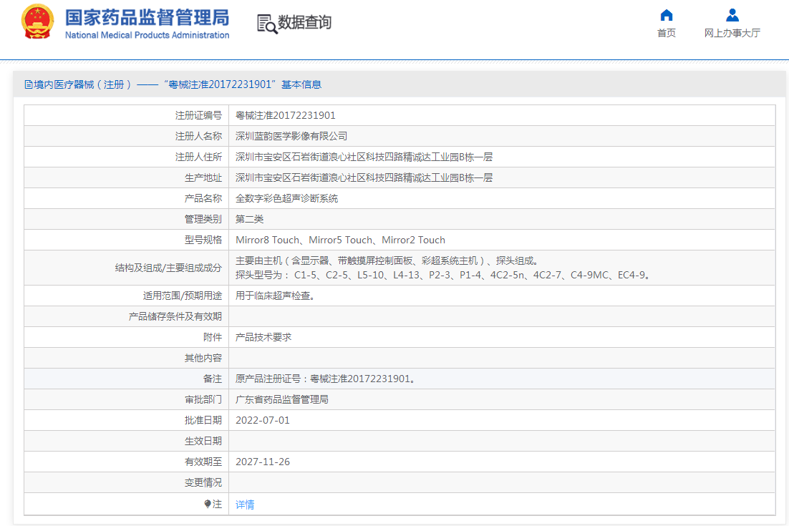Click approval date 2022-07-01

coord(263,420)
